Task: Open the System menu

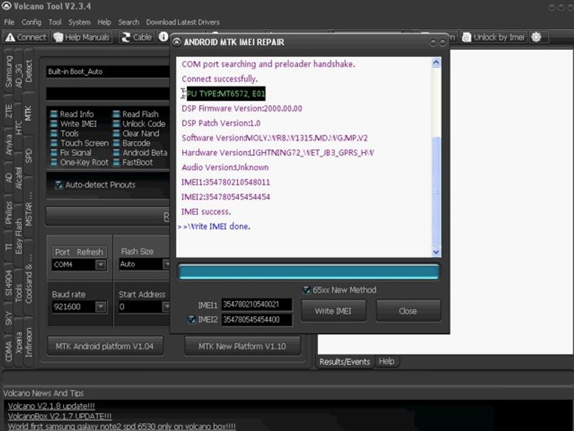Action: point(79,22)
